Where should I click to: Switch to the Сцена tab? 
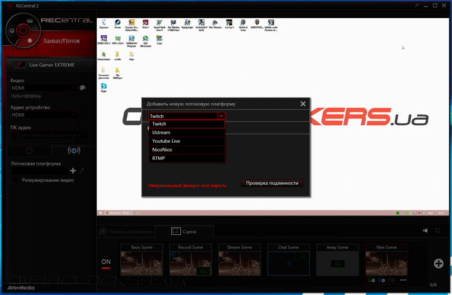[x=184, y=232]
